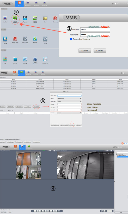The image size is (128, 214).
Task: Click the QR code Added button
Action: [x=64, y=125]
